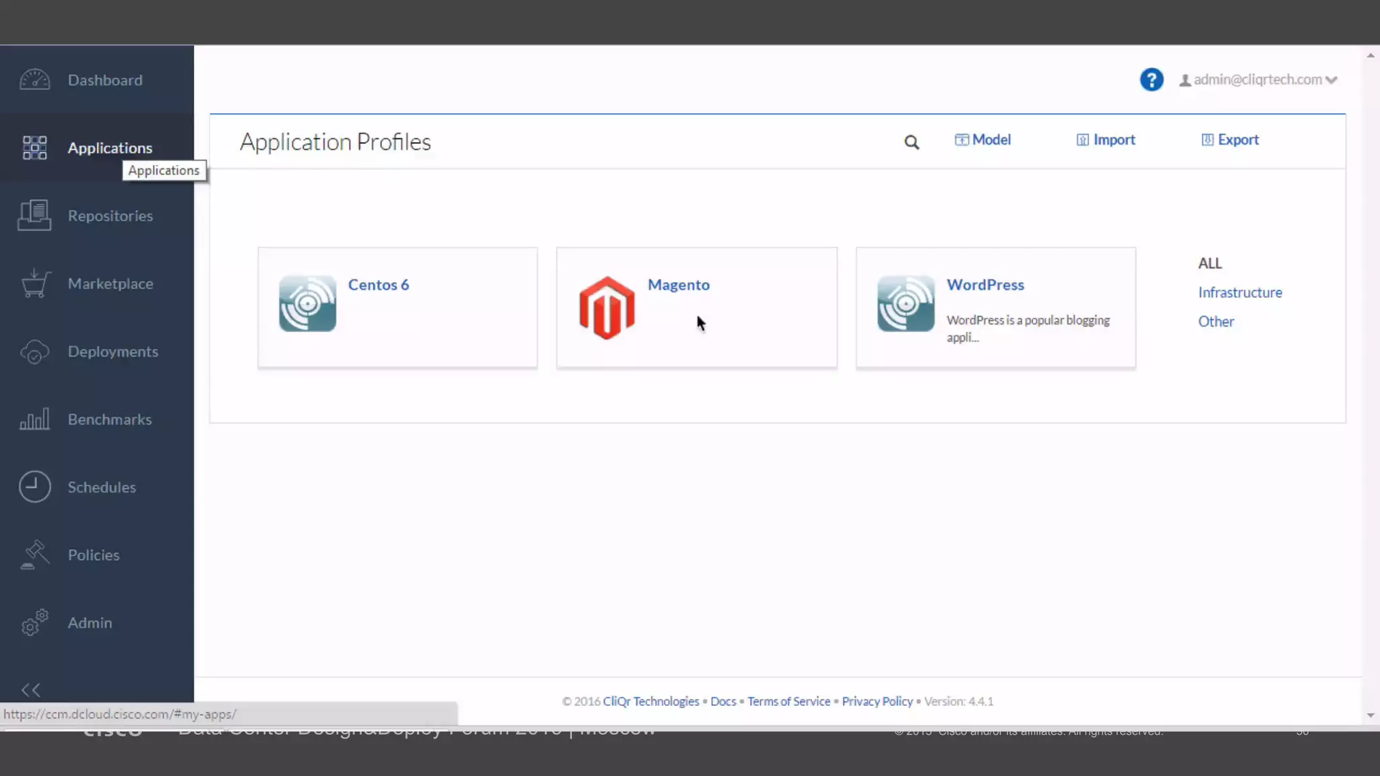Open the Magento application profile
Screen dimensions: 1380x776
coord(678,284)
